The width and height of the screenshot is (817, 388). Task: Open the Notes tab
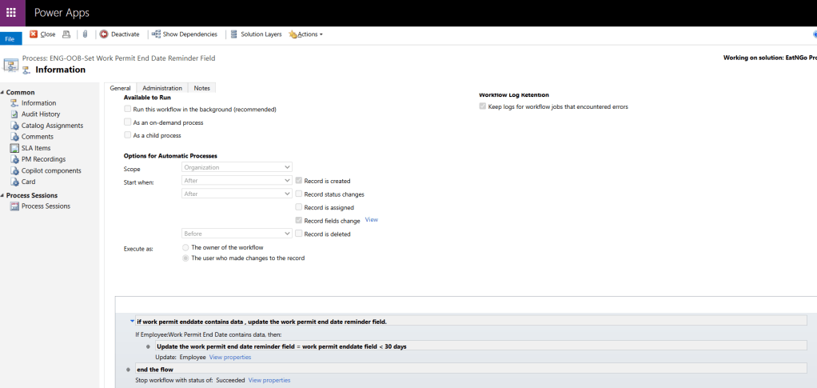[202, 88]
